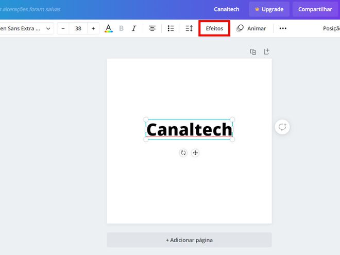The height and width of the screenshot is (255, 340).
Task: Add a comment with the bubble icon
Action: [282, 127]
